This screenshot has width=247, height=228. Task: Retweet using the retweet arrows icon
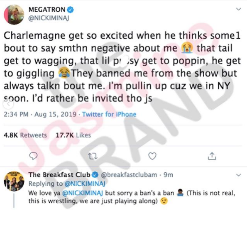point(93,156)
